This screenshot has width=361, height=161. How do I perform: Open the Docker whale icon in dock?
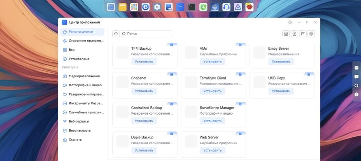(214, 7)
